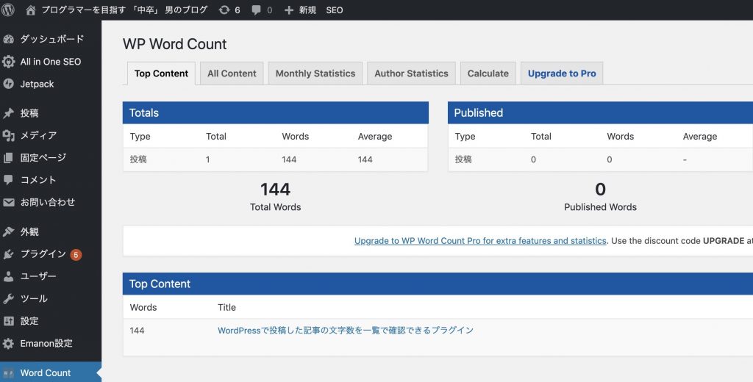
Task: Click the WordPress logo icon
Action: click(8, 10)
